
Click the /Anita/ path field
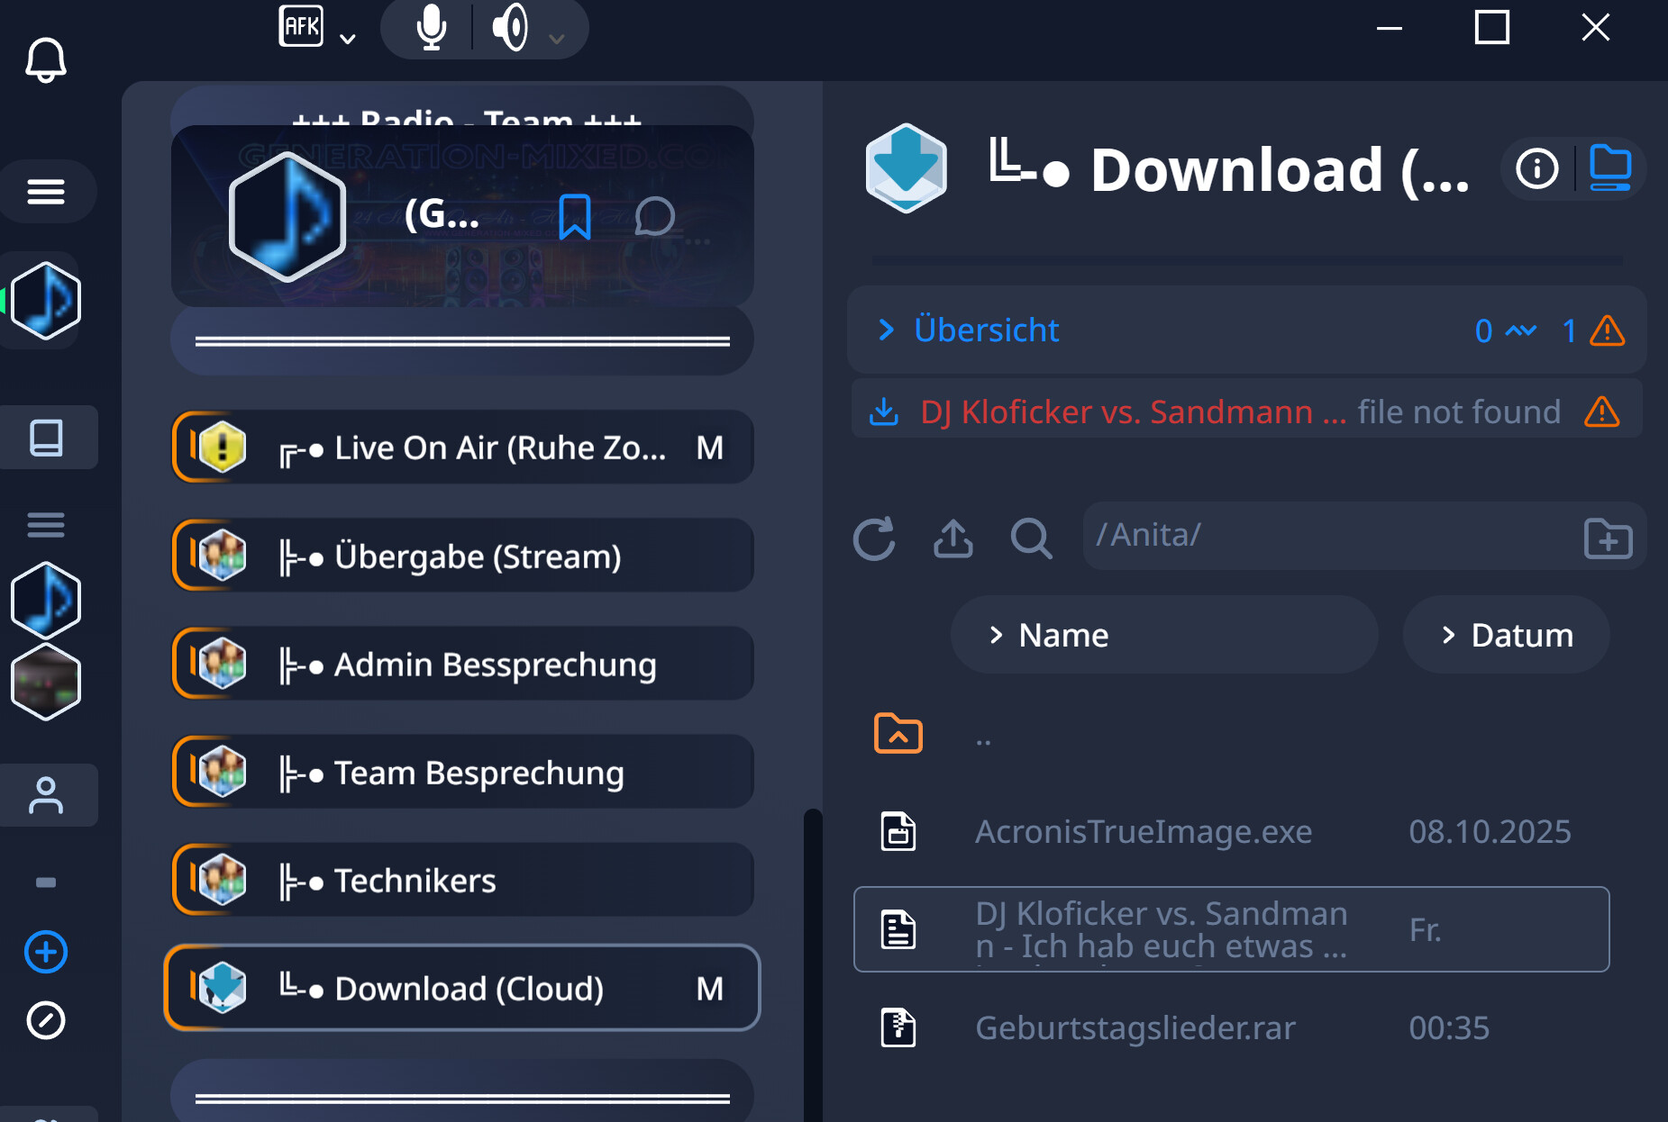[1325, 536]
